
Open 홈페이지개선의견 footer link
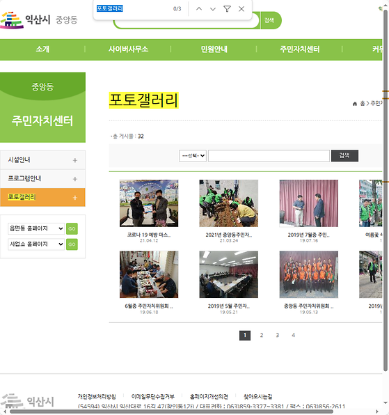(x=209, y=396)
